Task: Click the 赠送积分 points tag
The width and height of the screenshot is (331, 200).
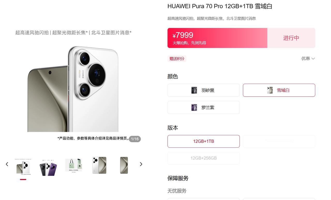Action: [x=177, y=59]
